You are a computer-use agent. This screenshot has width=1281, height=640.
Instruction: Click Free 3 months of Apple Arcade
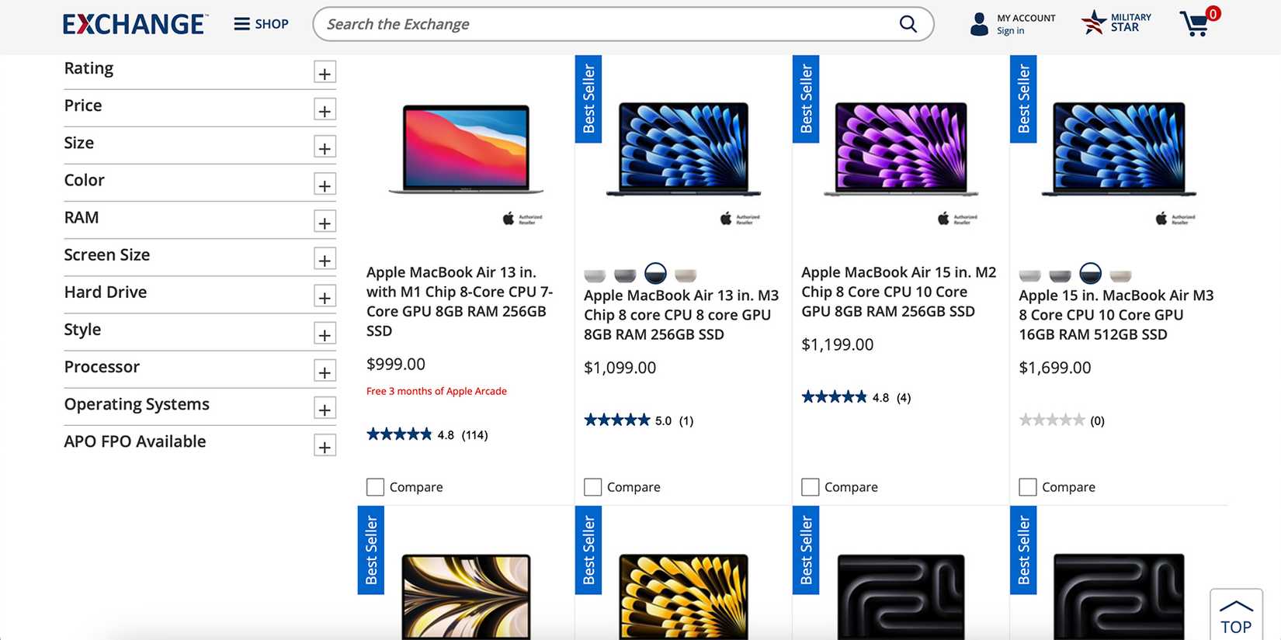click(x=436, y=391)
